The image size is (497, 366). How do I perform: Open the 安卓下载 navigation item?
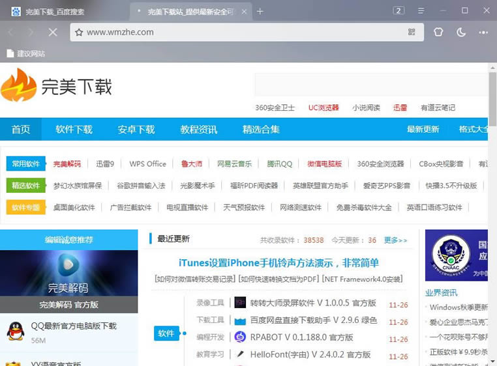click(x=136, y=129)
